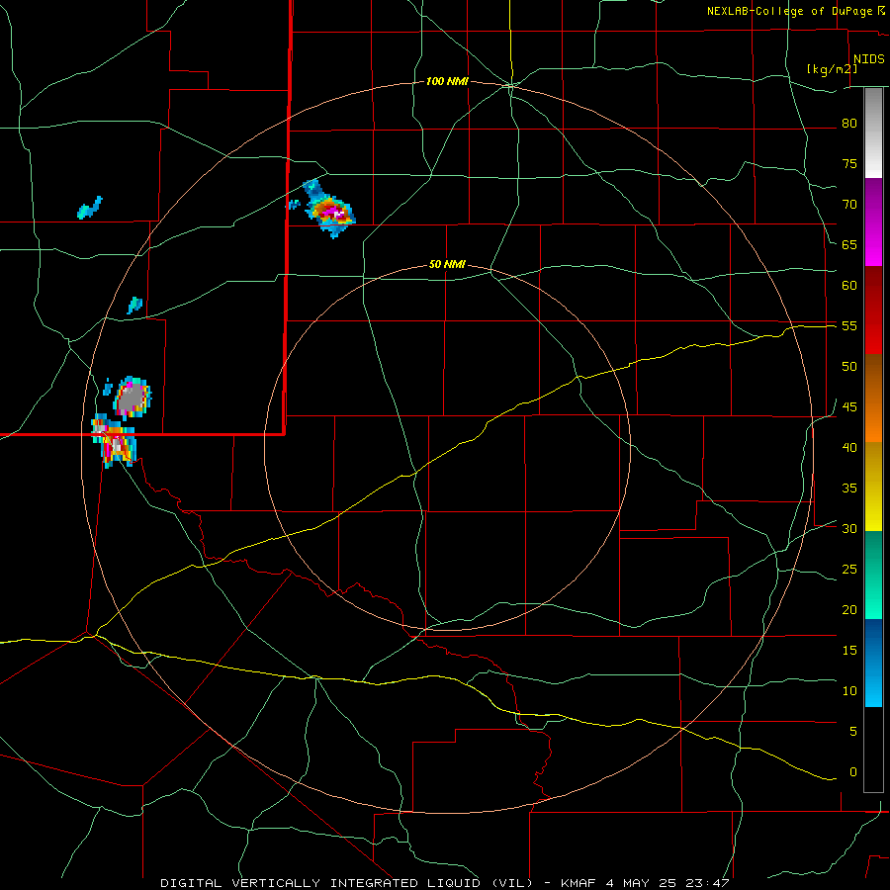Click the 50 NMI range ring label

tap(447, 264)
